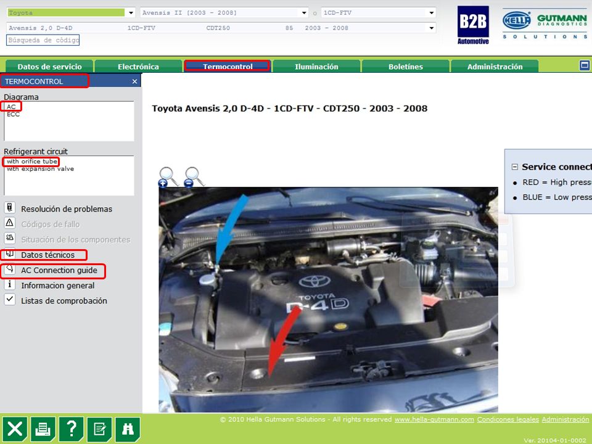The width and height of the screenshot is (592, 444).
Task: Open the 1CD-FTV engine dropdown
Action: point(432,13)
